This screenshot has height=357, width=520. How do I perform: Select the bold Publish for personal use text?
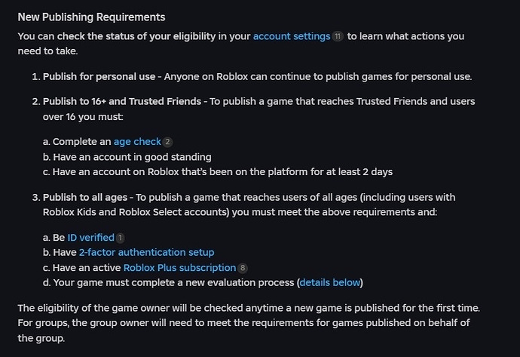(99, 77)
